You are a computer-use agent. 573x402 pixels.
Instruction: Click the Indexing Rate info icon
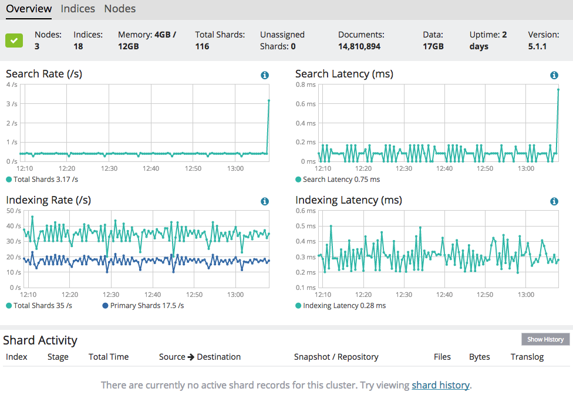click(x=265, y=201)
